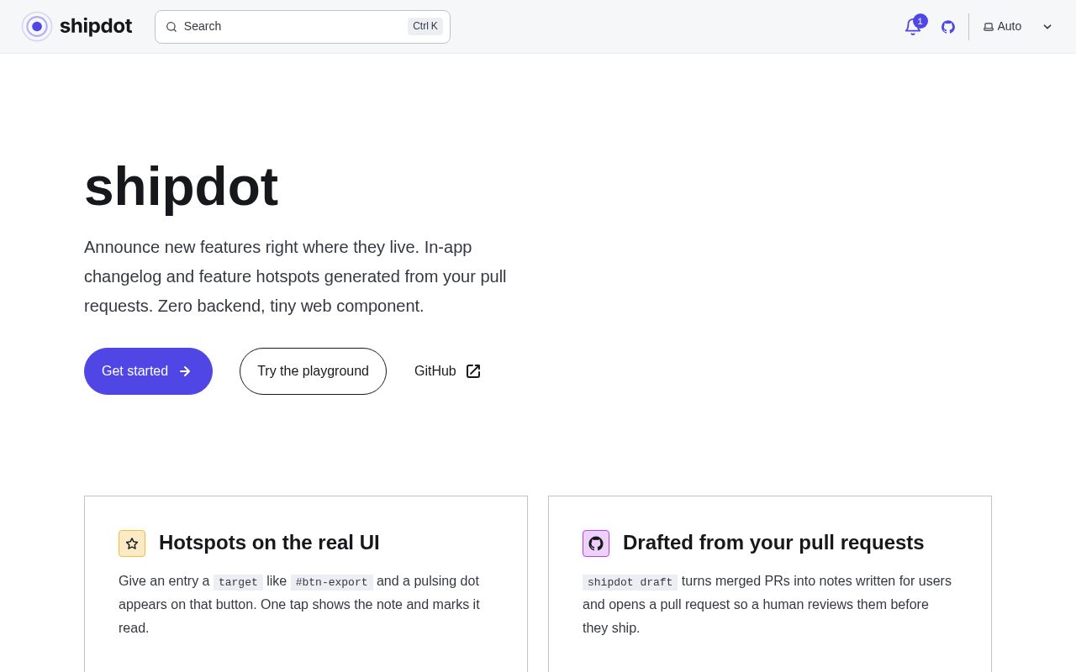
Task: Click the Get started button
Action: point(148,371)
